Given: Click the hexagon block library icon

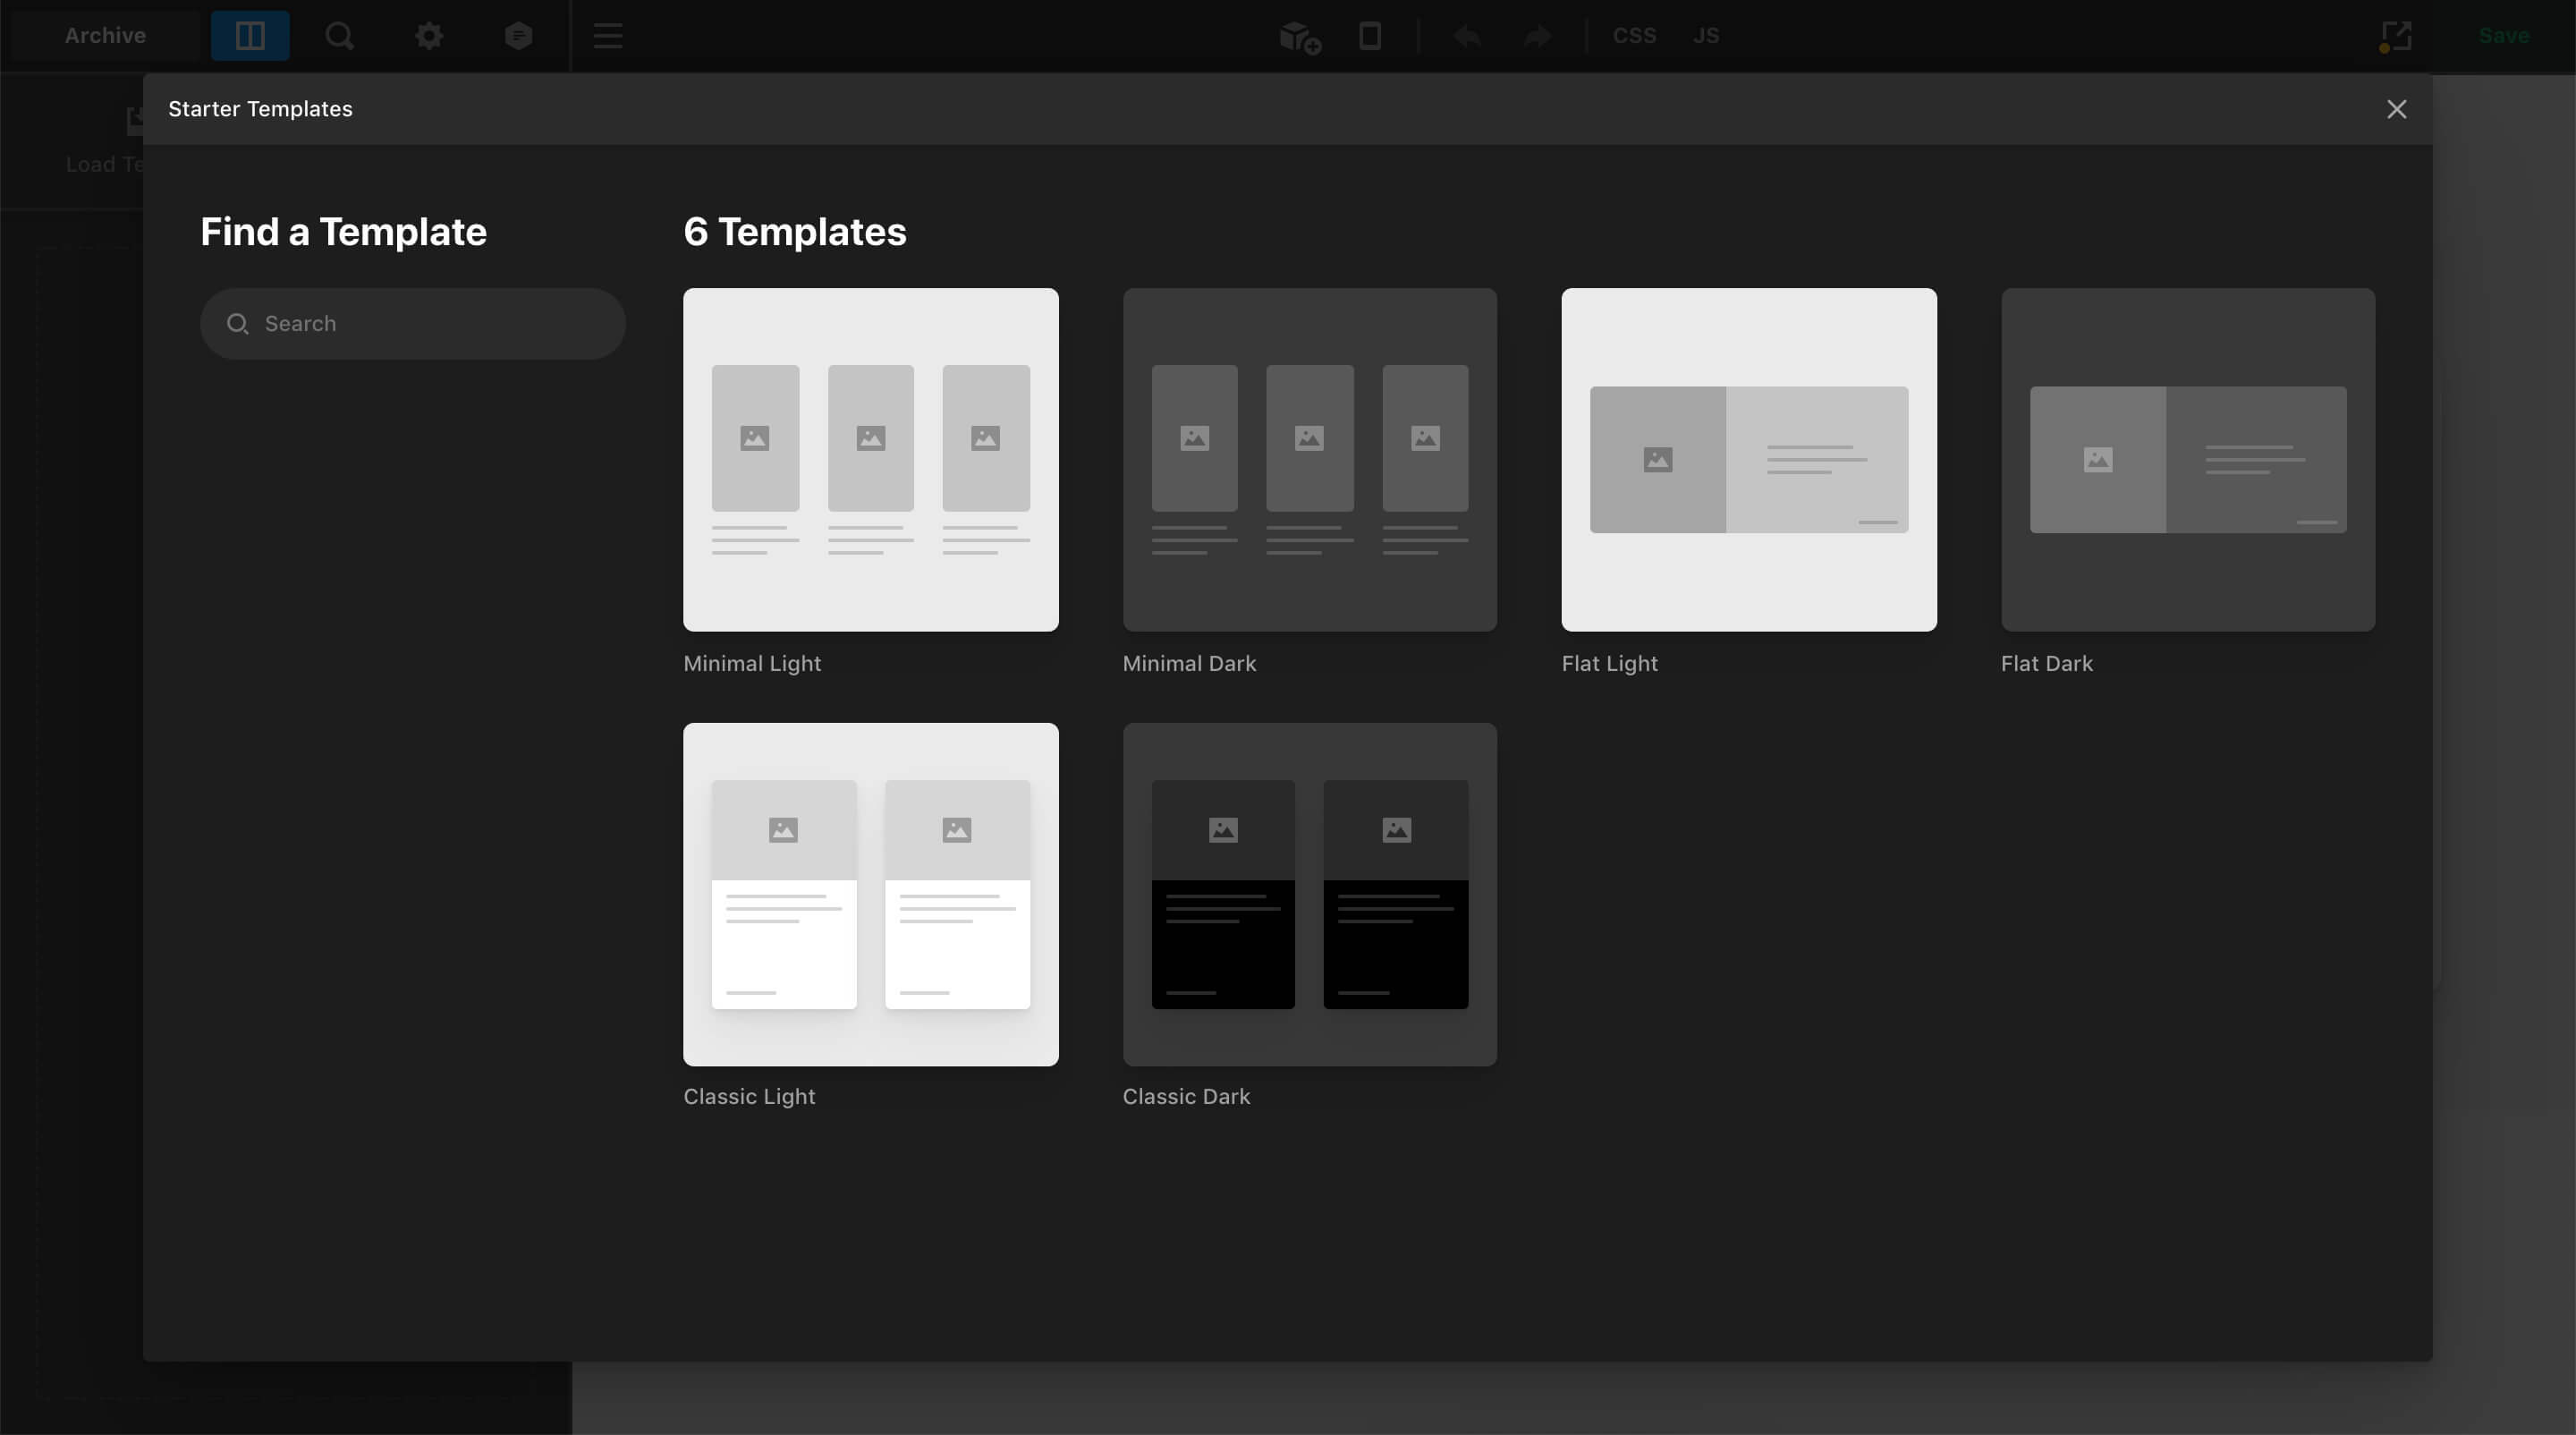Looking at the screenshot, I should click(519, 35).
